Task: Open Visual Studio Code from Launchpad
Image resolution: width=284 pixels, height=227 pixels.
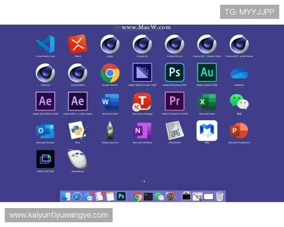Action: point(45,44)
